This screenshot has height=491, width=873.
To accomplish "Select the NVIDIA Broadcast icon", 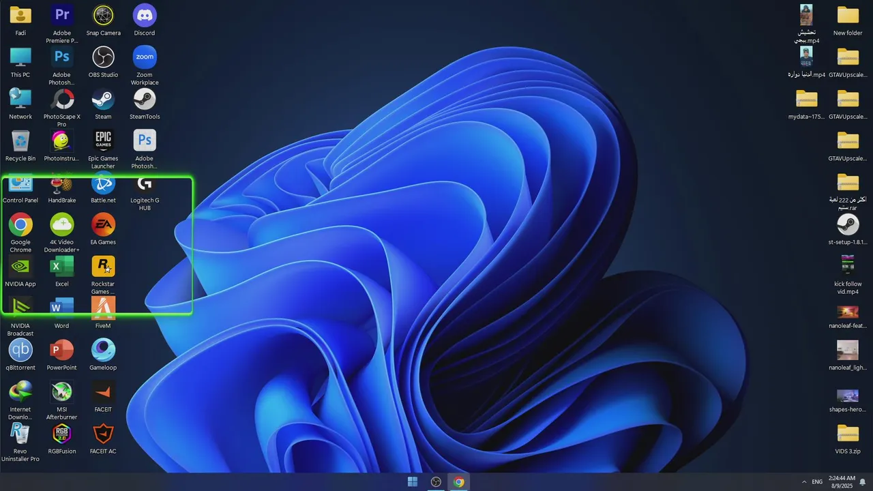I will pos(20,308).
